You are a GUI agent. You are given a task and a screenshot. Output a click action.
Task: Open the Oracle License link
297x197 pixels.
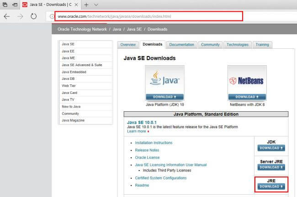click(x=147, y=158)
